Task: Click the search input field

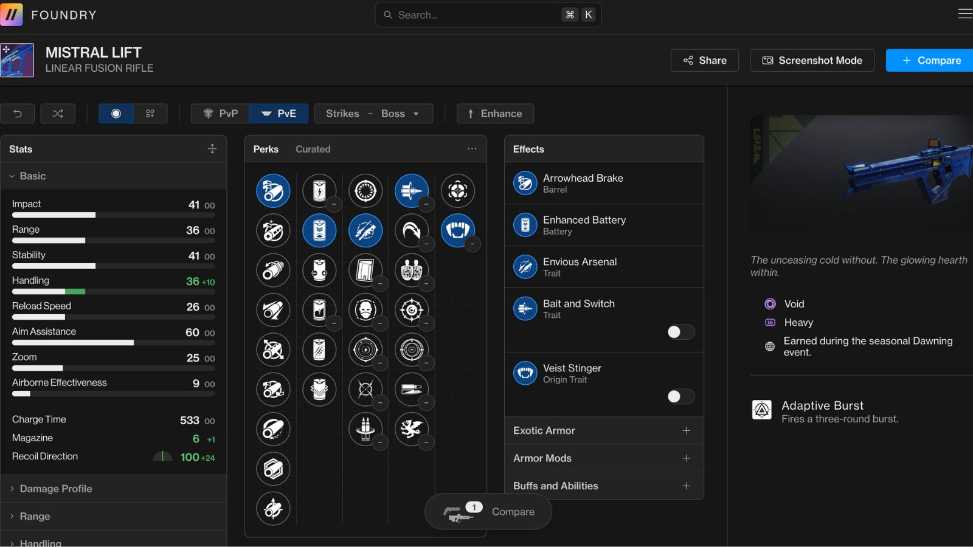Action: [477, 15]
